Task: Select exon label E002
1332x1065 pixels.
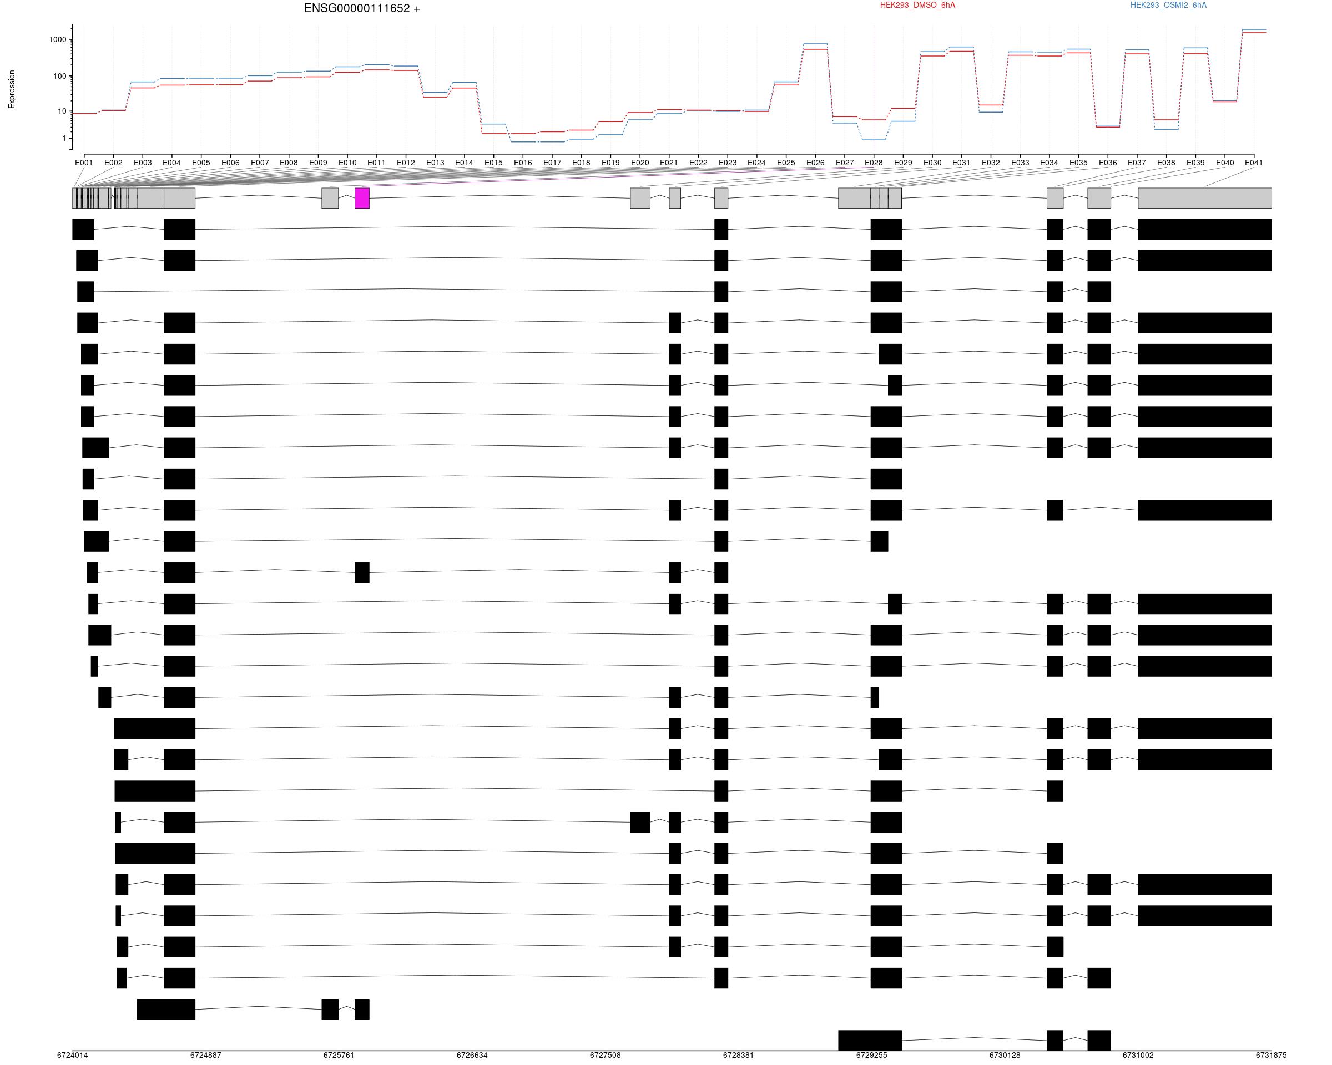Action: pyautogui.click(x=113, y=163)
